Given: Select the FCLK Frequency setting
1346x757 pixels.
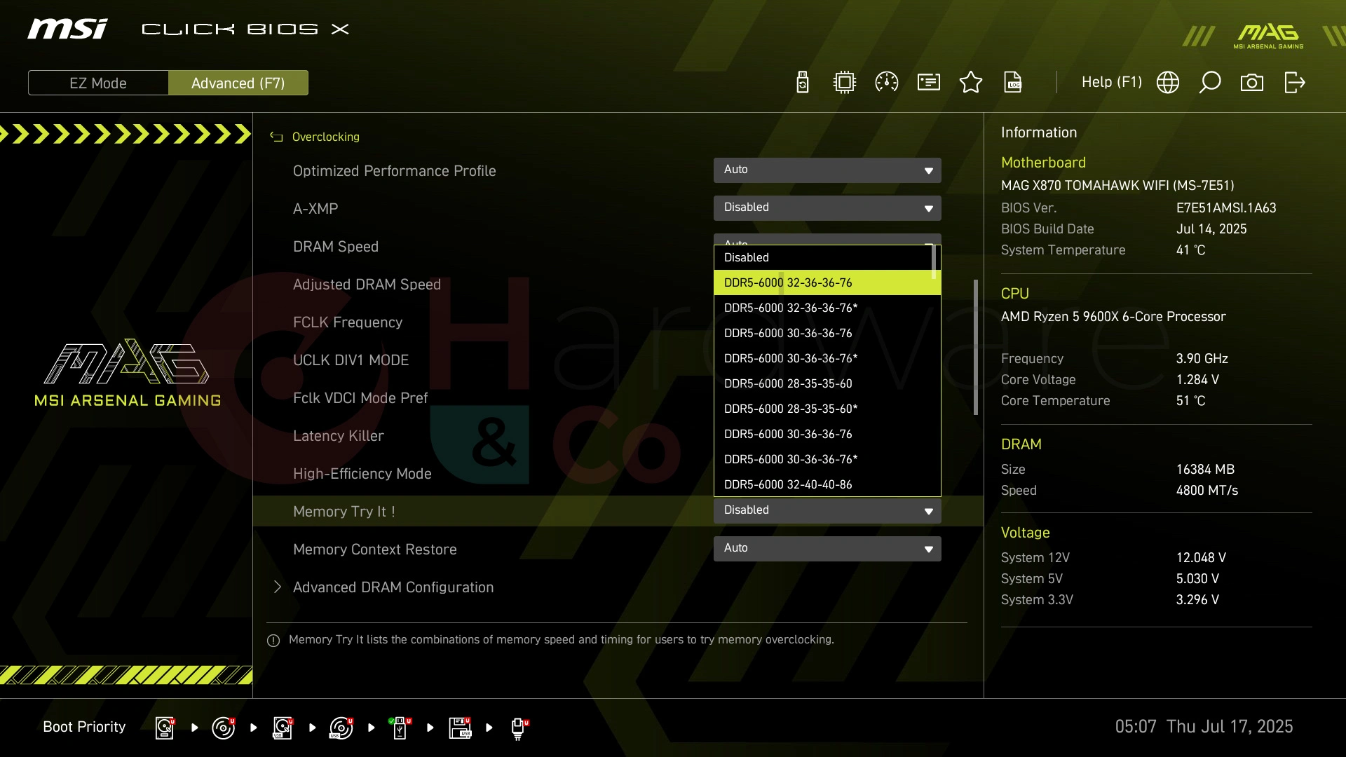Looking at the screenshot, I should 348,322.
